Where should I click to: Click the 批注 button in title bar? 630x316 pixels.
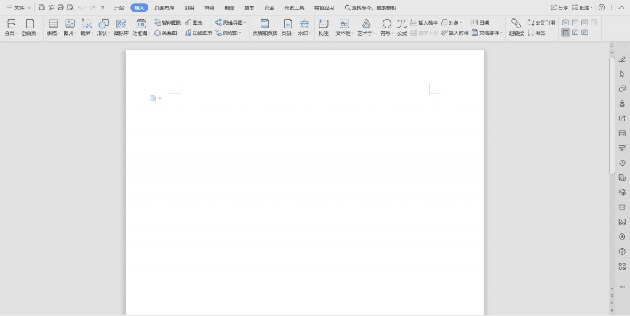tap(582, 7)
